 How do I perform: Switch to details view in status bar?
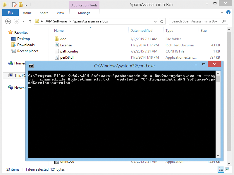(221, 169)
